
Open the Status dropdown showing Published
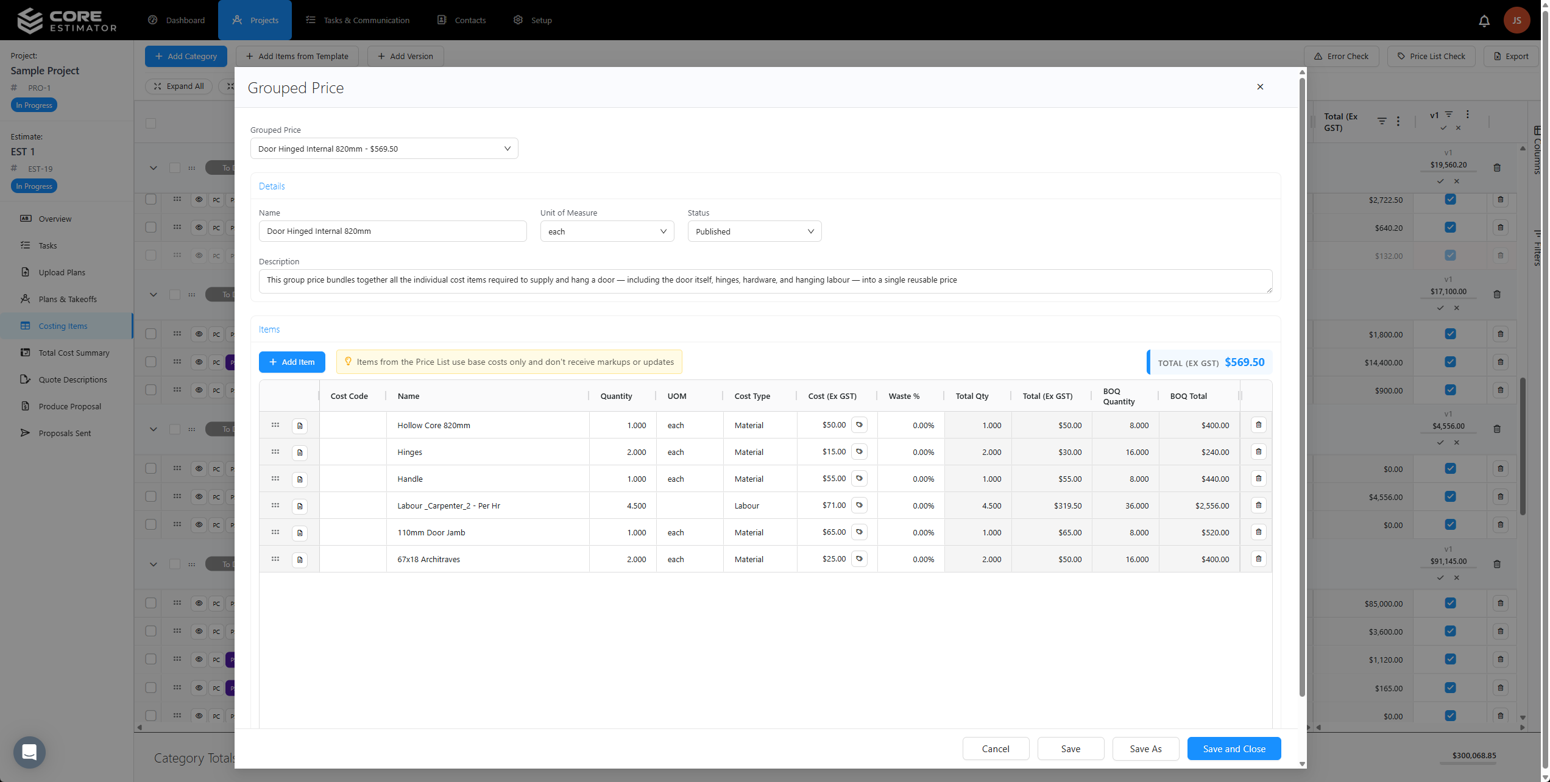point(754,231)
